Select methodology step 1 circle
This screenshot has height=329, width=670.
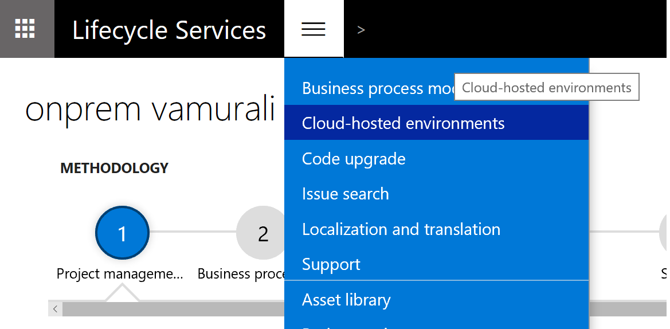[x=122, y=233]
